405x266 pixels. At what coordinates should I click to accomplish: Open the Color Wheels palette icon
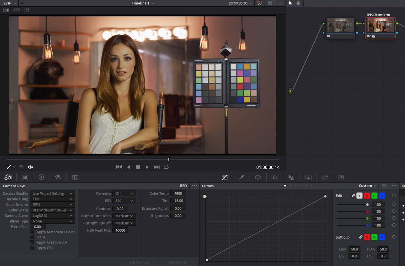pos(41,178)
